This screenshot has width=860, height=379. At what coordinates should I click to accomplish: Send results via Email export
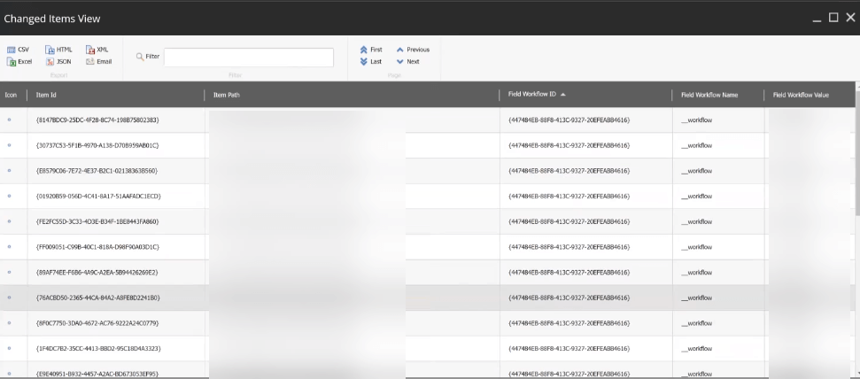pos(97,61)
